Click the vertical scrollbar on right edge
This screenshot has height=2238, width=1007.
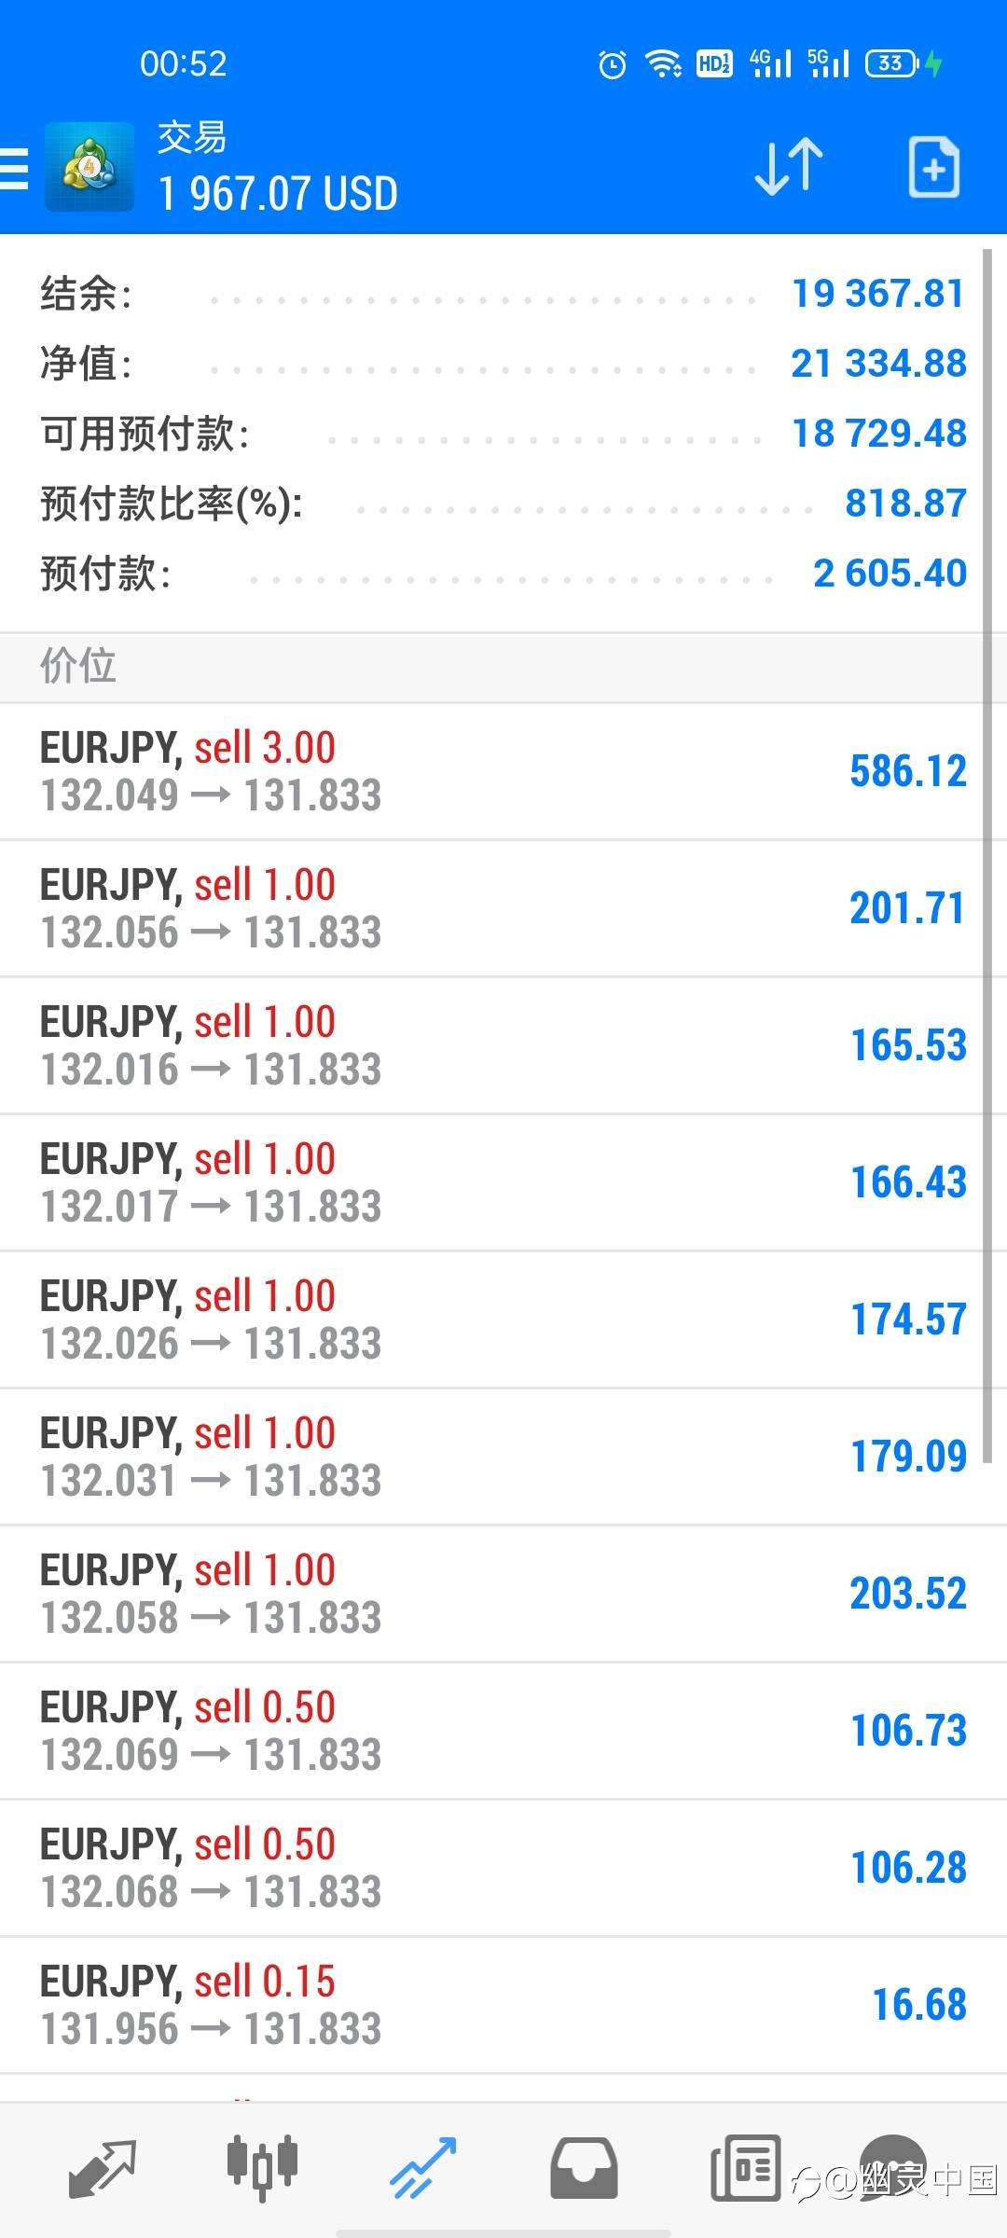click(x=988, y=839)
